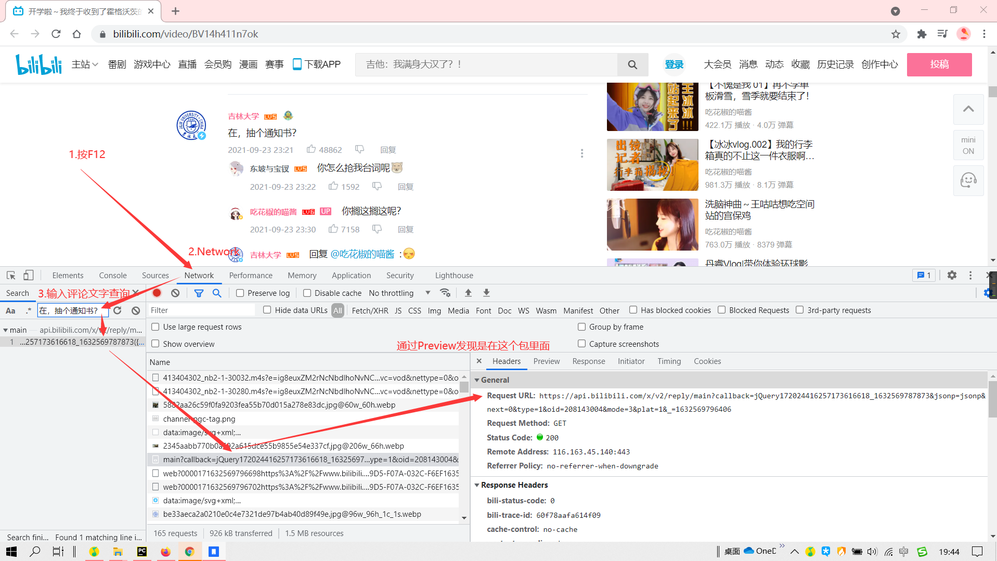Open the 历史记录 history link

[x=835, y=64]
